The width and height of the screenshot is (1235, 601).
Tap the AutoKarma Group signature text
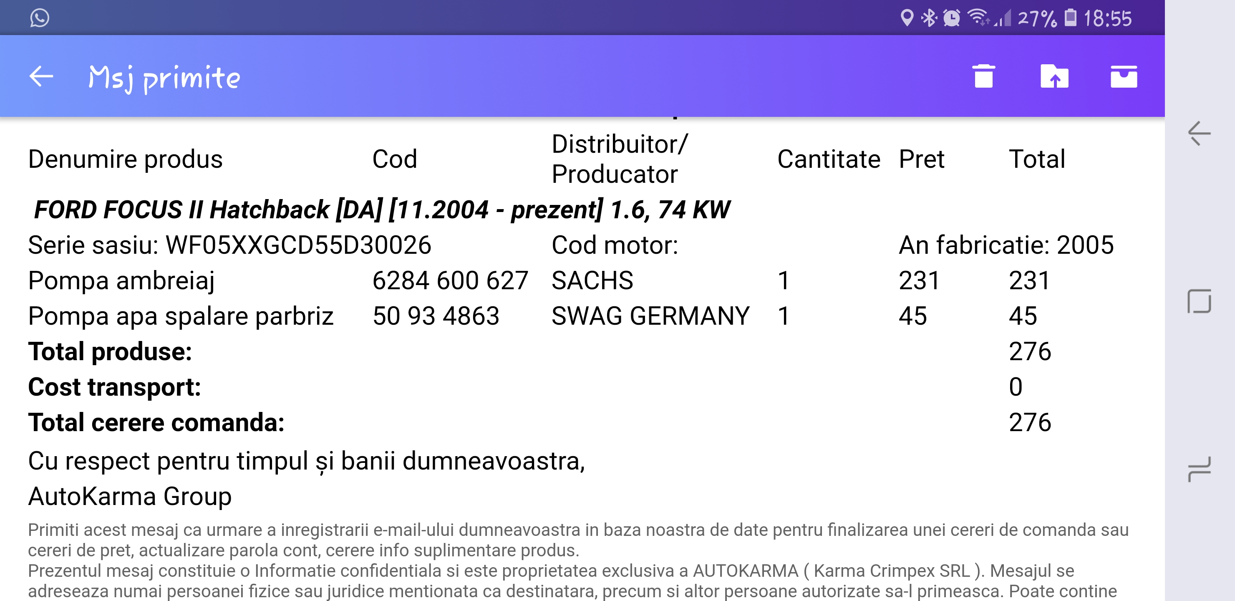(x=129, y=496)
